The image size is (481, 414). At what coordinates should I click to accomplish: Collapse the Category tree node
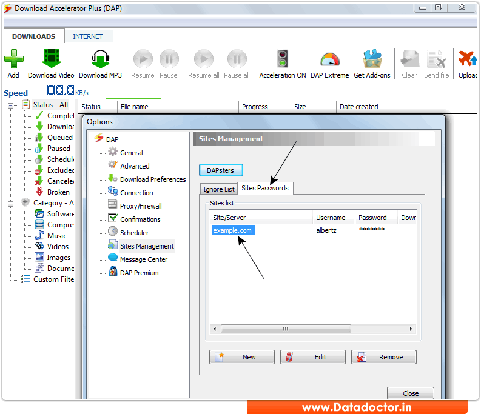tap(10, 204)
